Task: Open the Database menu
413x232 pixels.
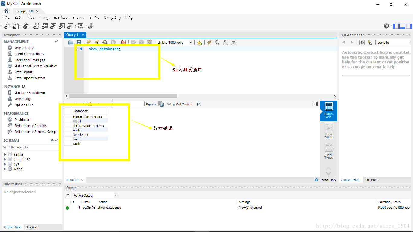Action: (x=61, y=18)
